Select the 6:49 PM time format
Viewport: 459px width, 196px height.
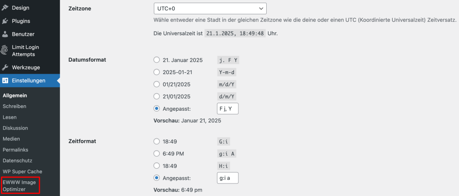pyautogui.click(x=156, y=154)
